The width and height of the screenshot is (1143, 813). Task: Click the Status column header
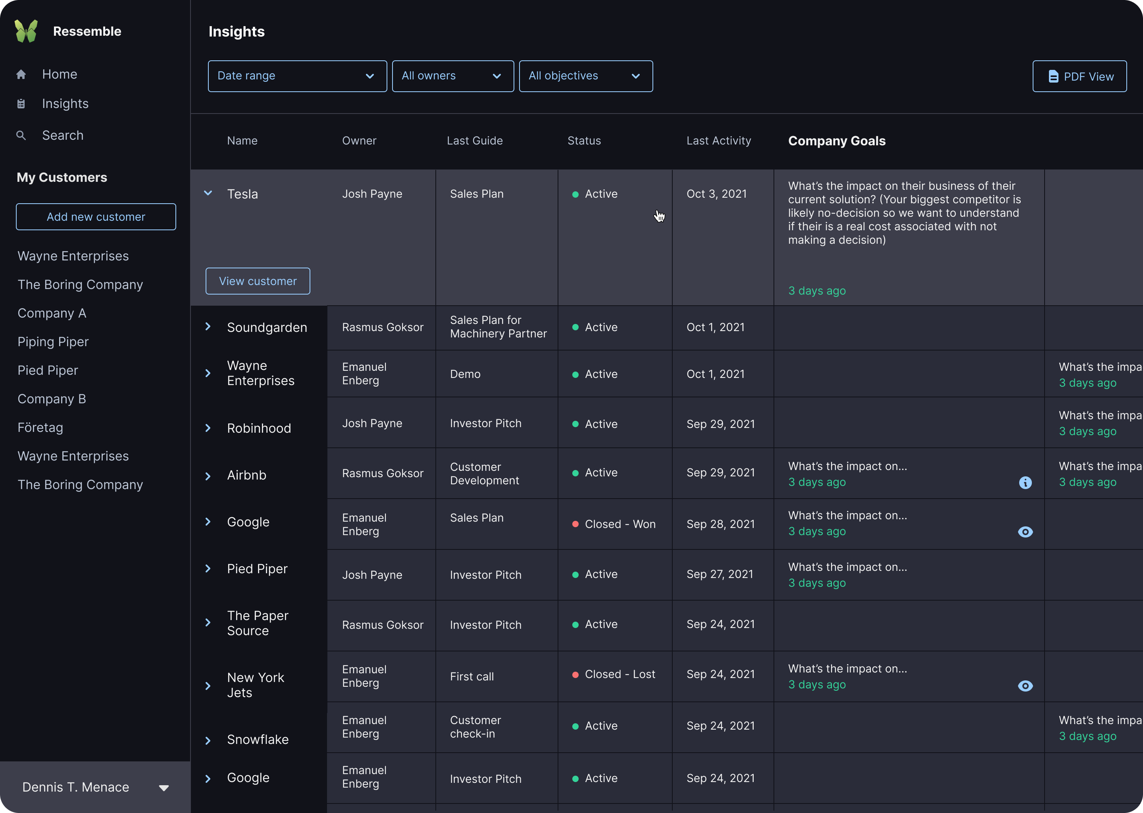(x=584, y=141)
